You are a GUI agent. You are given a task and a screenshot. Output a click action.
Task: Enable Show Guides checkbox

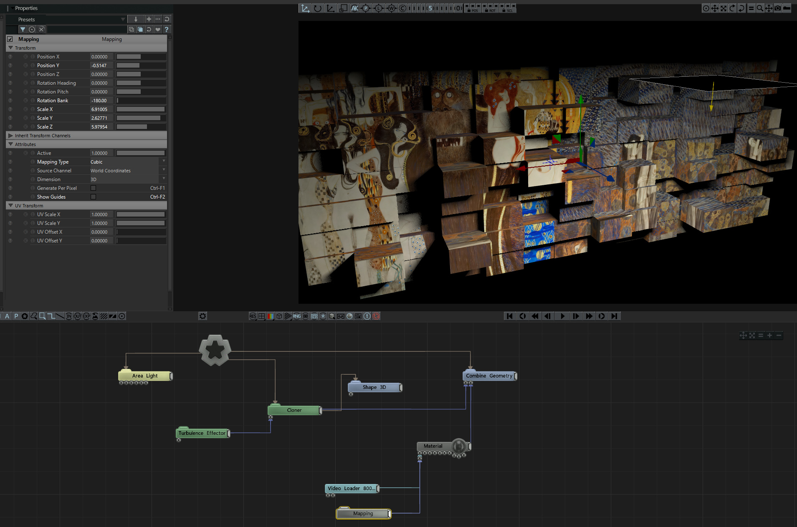tap(93, 197)
